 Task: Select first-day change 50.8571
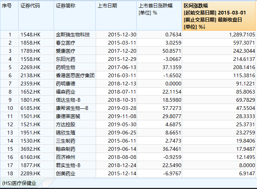[x=172, y=51]
